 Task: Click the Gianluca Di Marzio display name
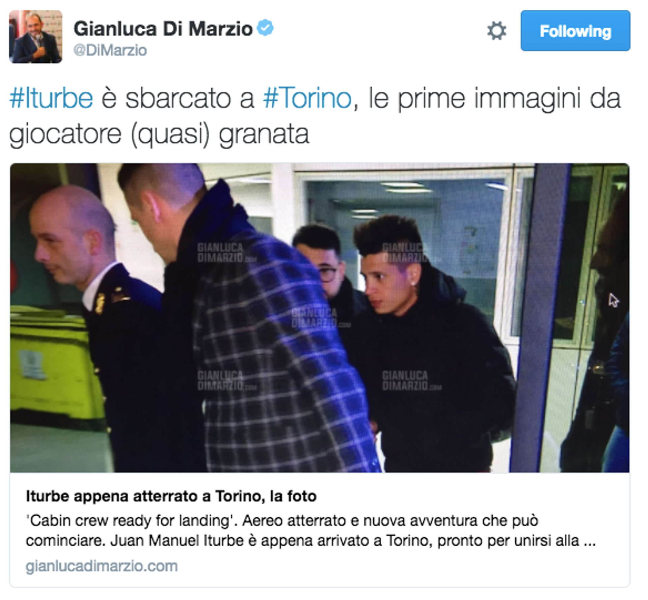coord(163,29)
